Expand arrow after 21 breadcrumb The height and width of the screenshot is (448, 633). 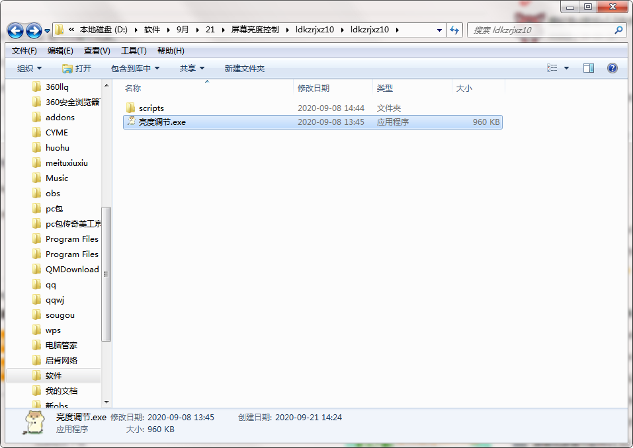click(223, 30)
